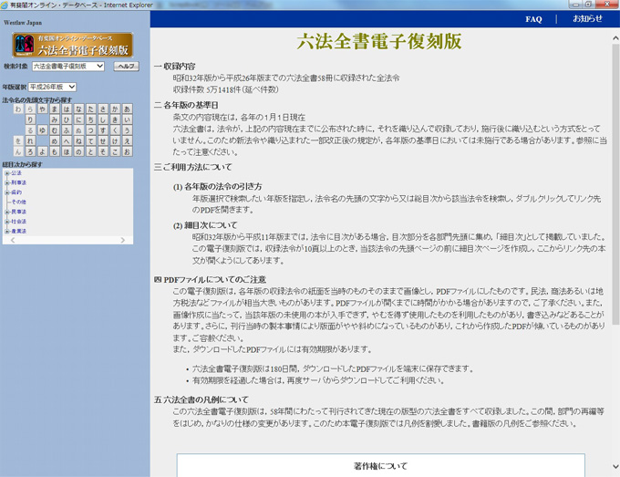
Task: Click the き kana index button
Action: [x=115, y=119]
